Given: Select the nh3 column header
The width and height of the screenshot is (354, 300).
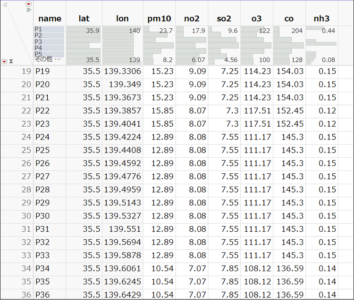Looking at the screenshot, I should [321, 18].
